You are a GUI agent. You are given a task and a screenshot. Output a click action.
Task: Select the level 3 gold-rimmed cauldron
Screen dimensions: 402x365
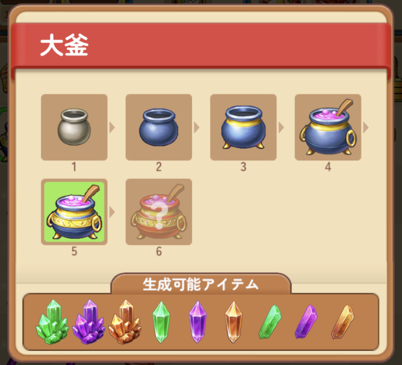tap(243, 127)
